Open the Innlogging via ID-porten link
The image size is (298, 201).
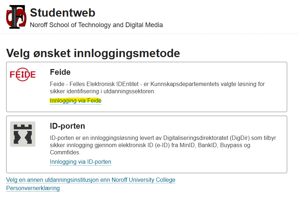(81, 162)
